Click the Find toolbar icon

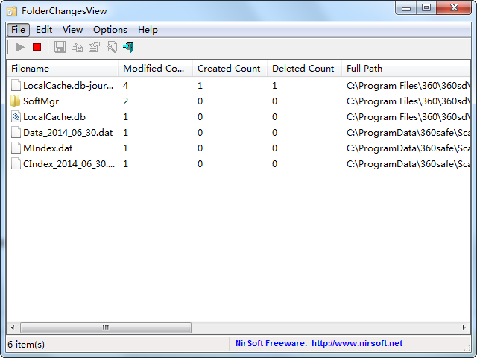point(111,48)
